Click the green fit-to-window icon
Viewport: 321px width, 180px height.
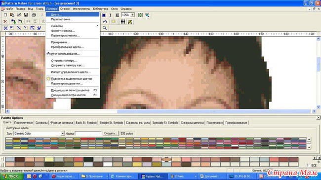tap(140, 15)
